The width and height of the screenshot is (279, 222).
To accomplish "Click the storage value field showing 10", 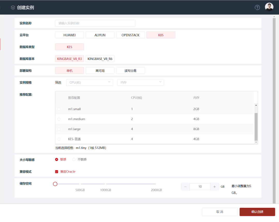I will pyautogui.click(x=200, y=187).
